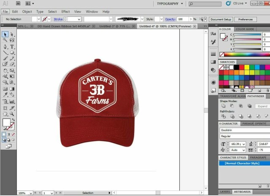
Task: Click the Preferences button
Action: [x=246, y=19]
